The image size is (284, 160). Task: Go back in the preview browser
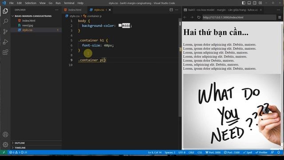(185, 17)
